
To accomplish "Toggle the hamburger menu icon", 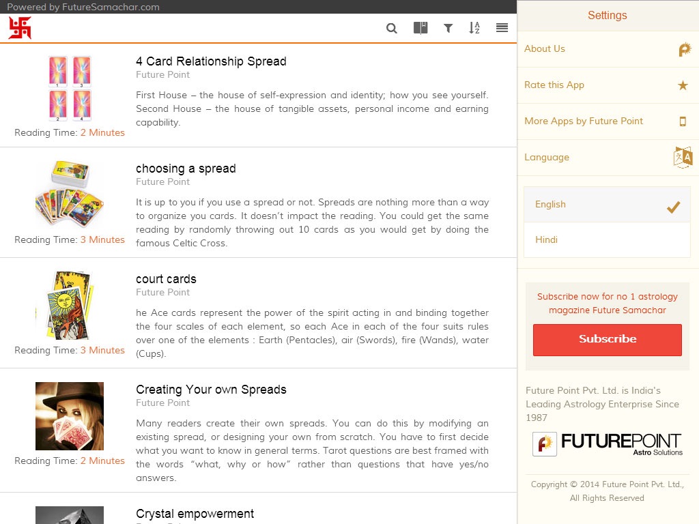I will [502, 28].
